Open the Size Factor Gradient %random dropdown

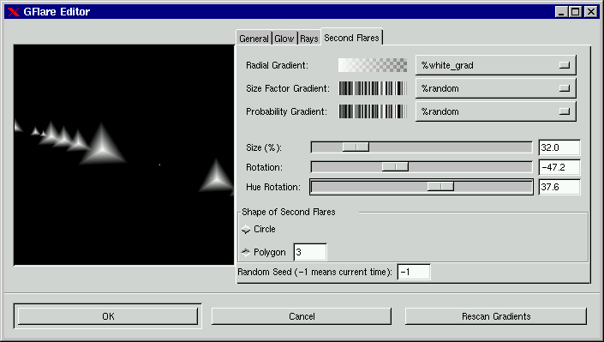(496, 88)
